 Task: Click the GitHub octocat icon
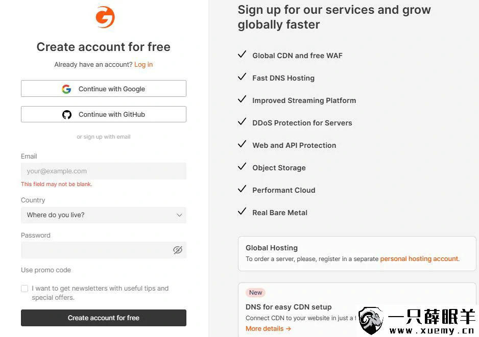(x=67, y=115)
